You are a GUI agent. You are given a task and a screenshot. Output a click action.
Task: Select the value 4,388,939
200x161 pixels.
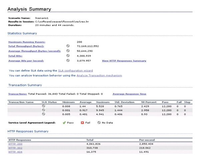click(84, 56)
